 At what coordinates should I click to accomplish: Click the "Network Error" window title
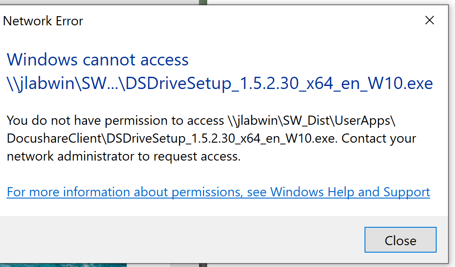pos(43,21)
